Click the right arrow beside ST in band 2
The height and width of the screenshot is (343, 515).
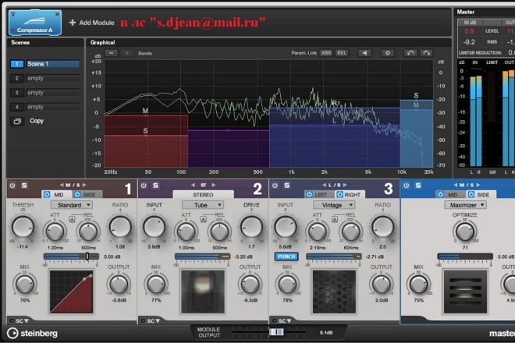(214, 185)
